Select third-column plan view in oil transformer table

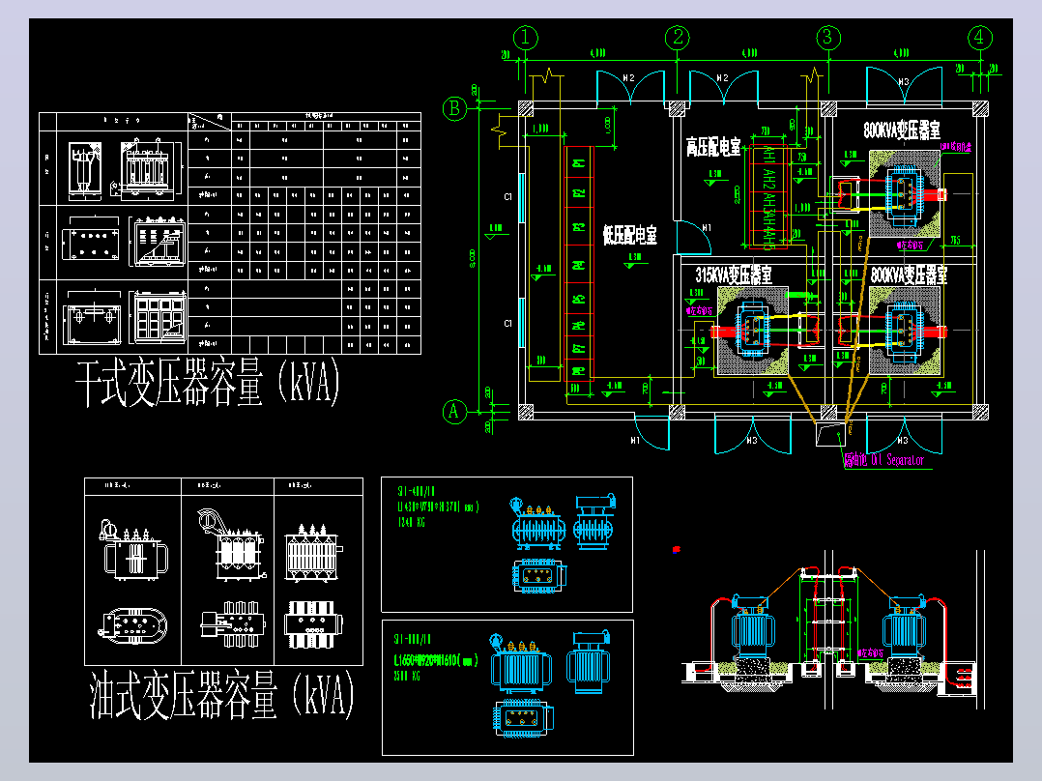pyautogui.click(x=313, y=624)
